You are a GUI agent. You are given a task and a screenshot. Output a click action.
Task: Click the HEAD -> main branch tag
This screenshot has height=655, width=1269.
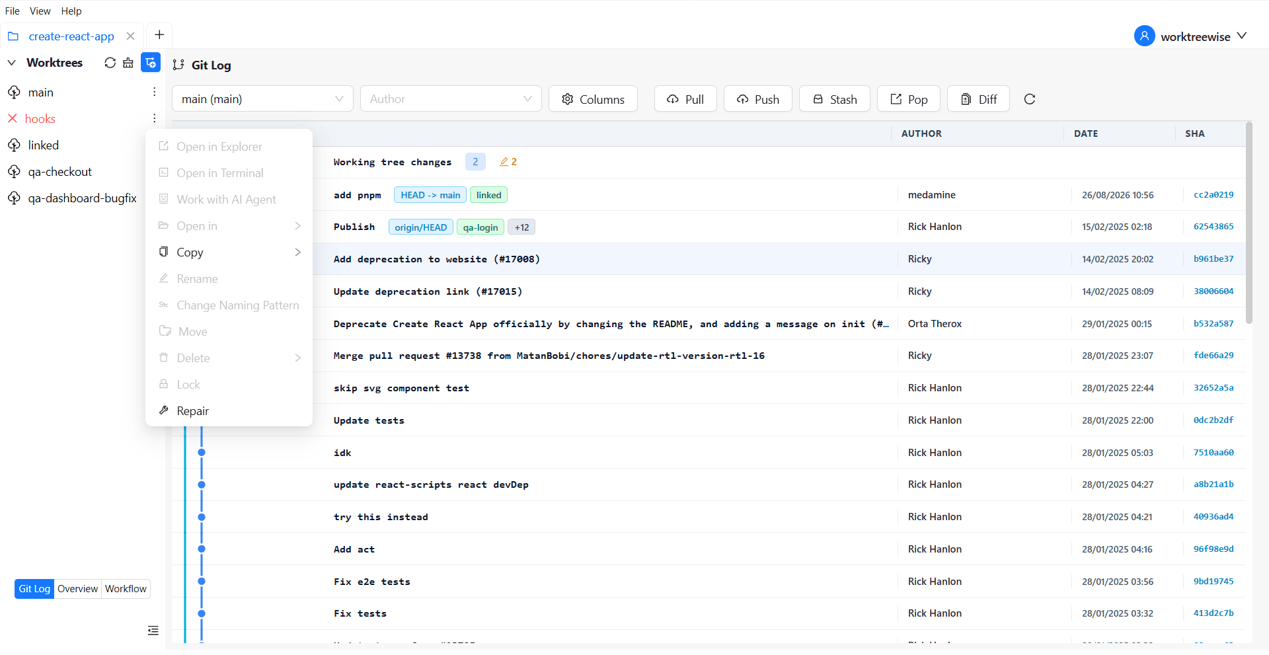pos(430,195)
